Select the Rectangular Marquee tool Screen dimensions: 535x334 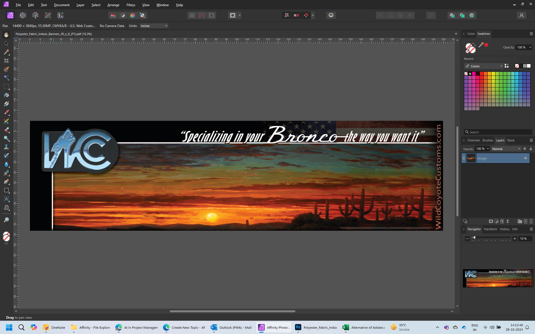point(6,87)
